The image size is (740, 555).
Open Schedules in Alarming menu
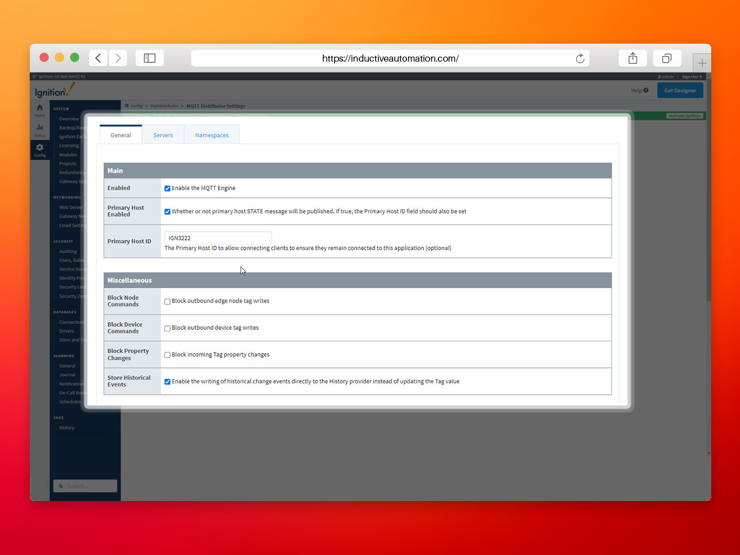(x=70, y=402)
